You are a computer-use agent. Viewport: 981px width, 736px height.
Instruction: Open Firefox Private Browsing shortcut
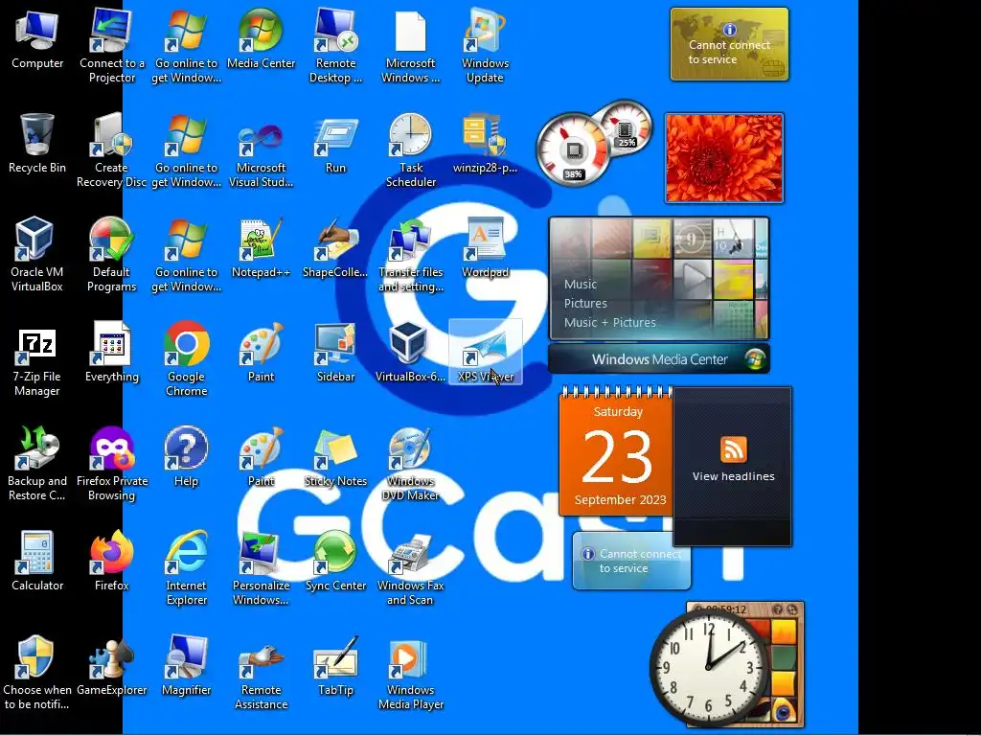pos(111,464)
